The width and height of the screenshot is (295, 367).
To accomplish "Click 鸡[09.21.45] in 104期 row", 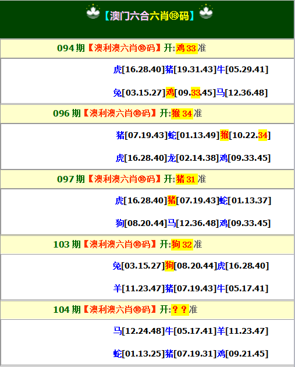I will point(243,354).
